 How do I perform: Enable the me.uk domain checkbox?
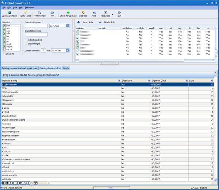coord(4,49)
